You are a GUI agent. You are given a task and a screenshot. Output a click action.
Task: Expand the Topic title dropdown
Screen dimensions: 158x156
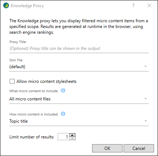coord(79,121)
